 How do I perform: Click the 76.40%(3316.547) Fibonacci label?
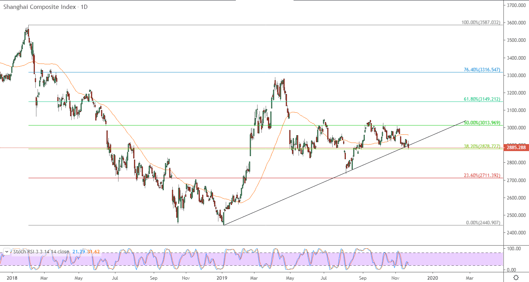(482, 70)
